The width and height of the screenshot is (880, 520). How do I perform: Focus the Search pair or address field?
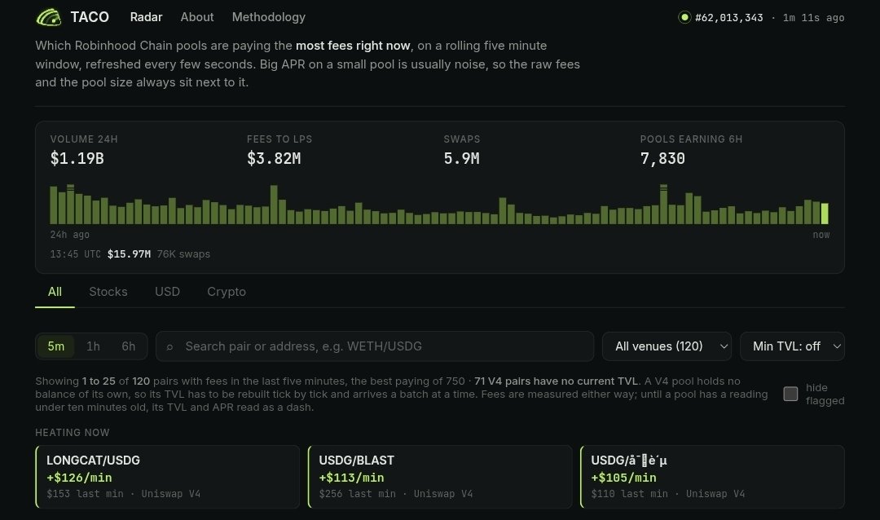(x=375, y=346)
